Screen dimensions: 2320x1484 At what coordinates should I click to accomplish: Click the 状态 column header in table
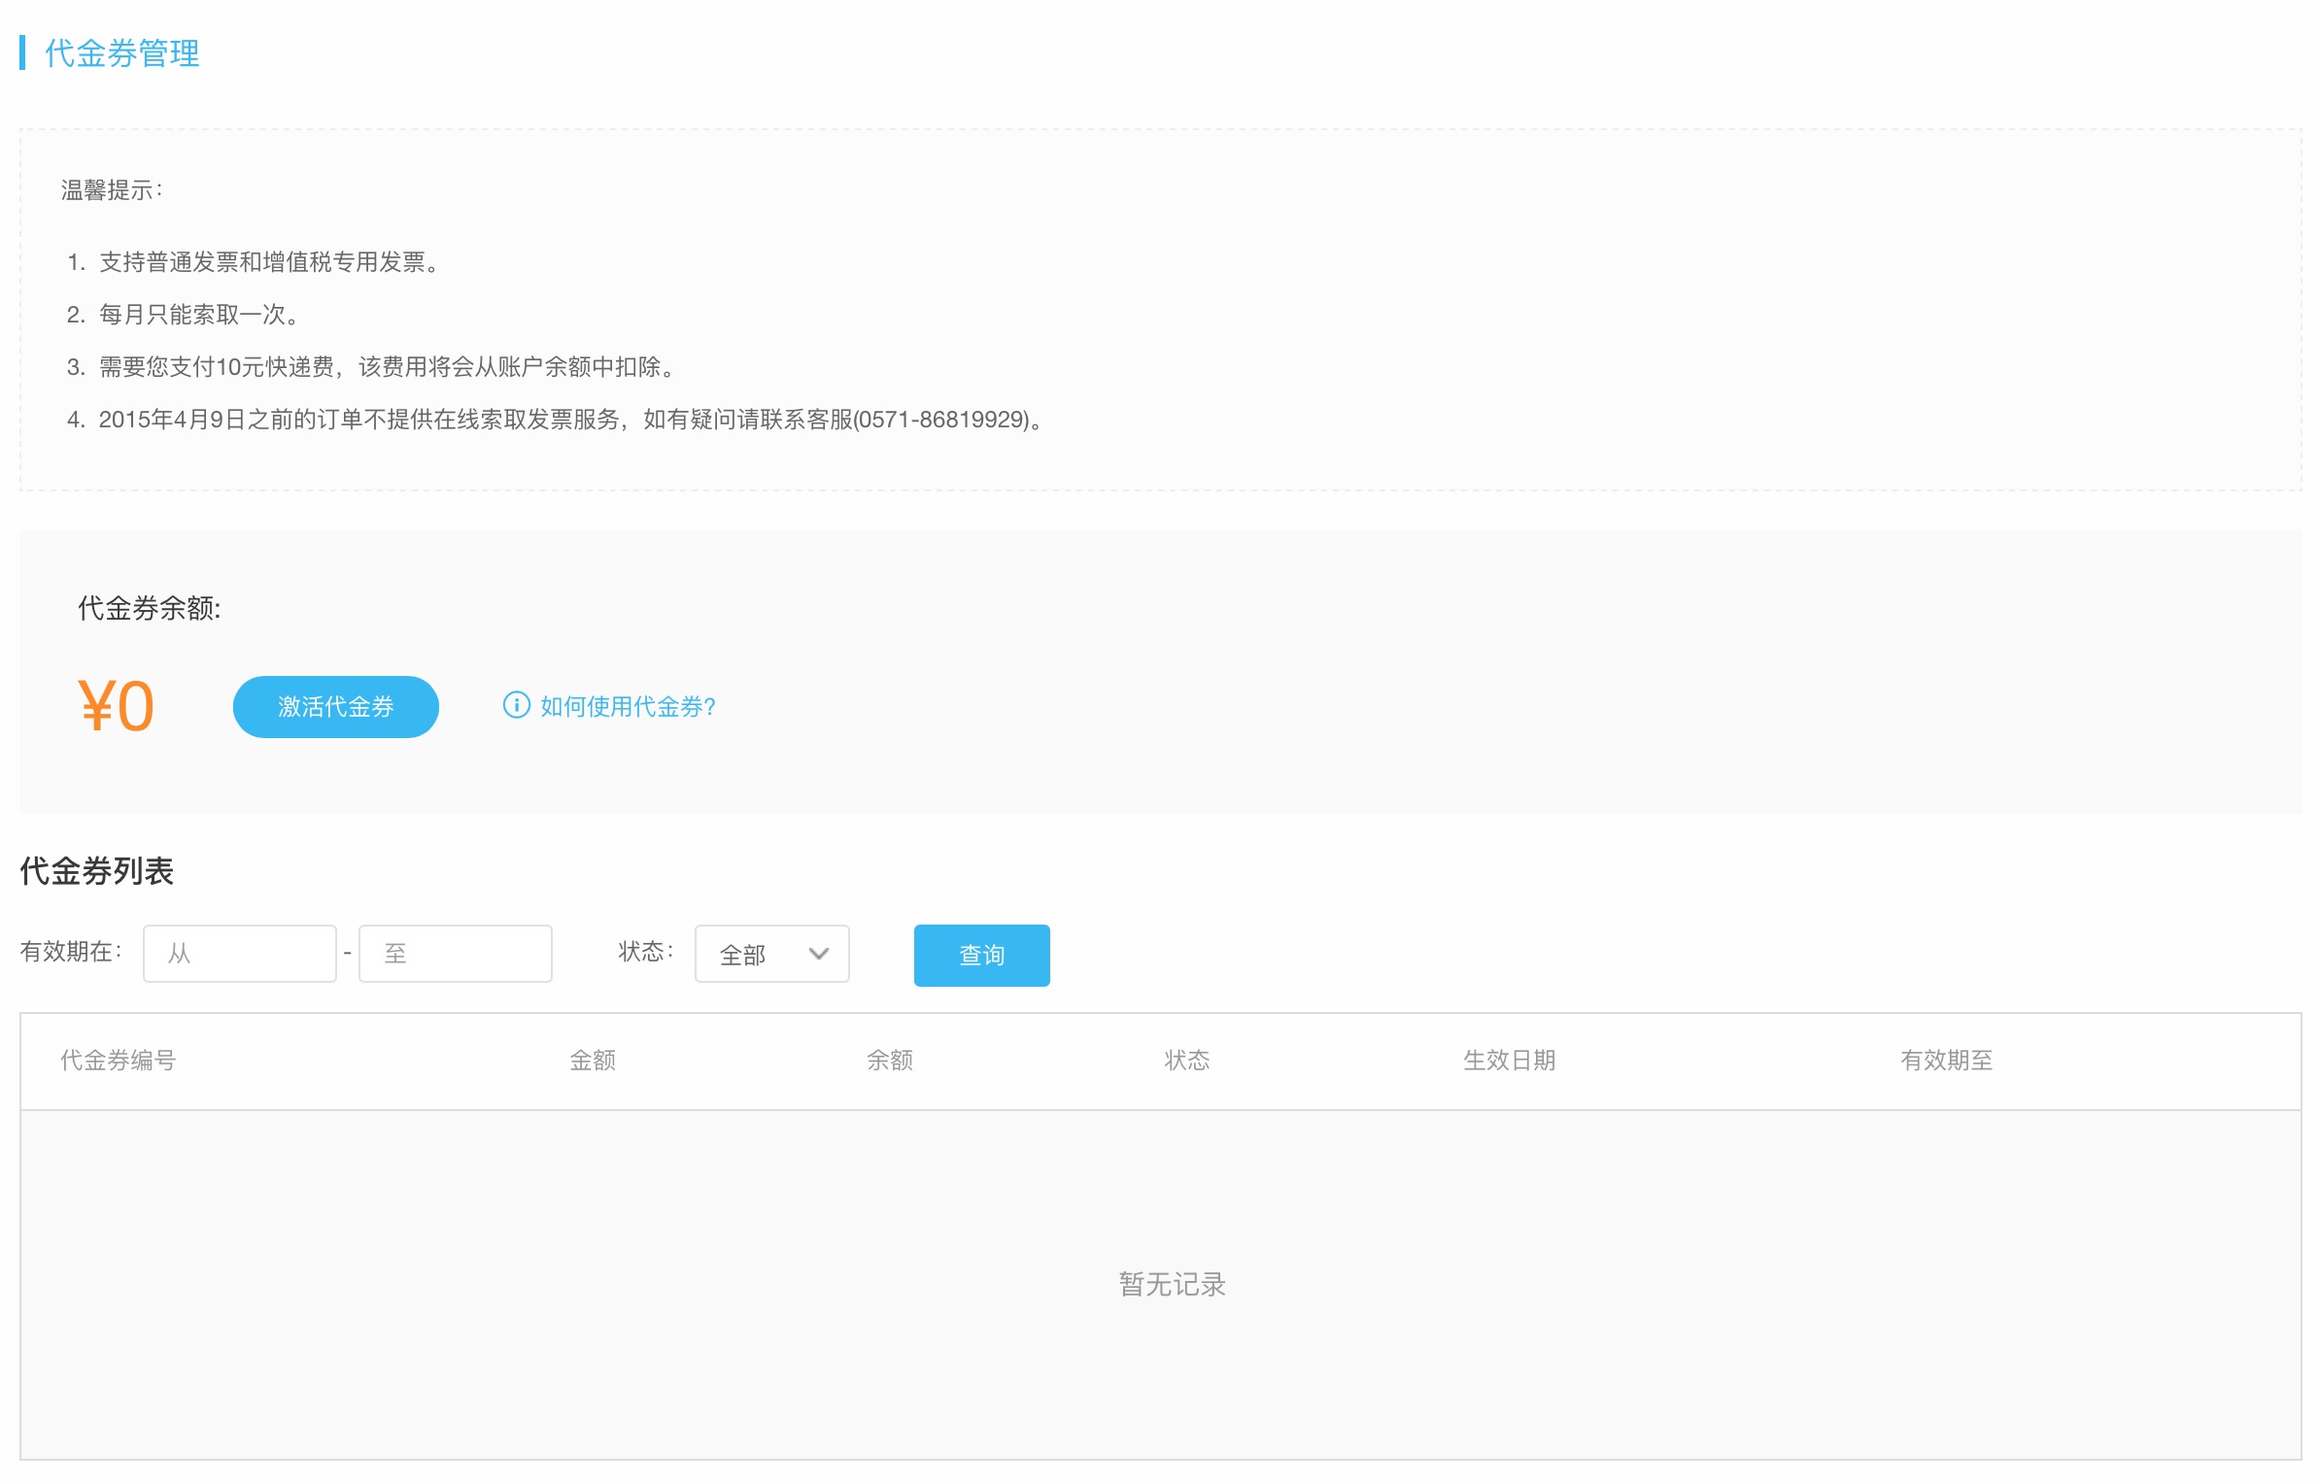(x=1186, y=1061)
